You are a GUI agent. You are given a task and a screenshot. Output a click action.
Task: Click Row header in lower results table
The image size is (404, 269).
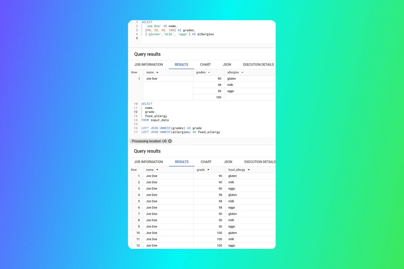(x=134, y=170)
